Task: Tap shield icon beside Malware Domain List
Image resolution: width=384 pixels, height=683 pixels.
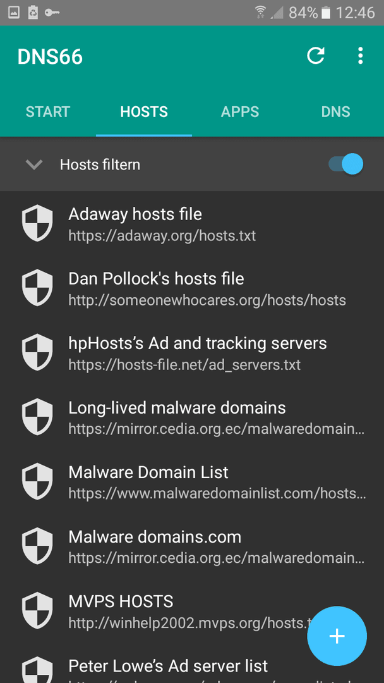Action: (37, 481)
